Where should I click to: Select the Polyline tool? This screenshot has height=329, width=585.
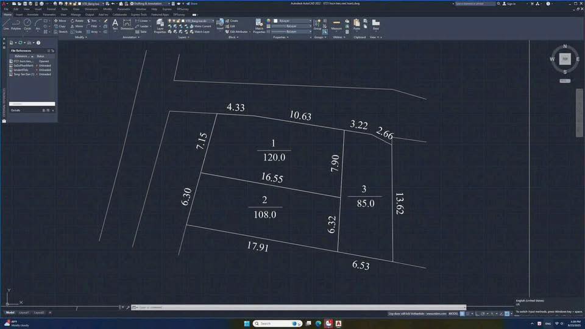point(16,24)
